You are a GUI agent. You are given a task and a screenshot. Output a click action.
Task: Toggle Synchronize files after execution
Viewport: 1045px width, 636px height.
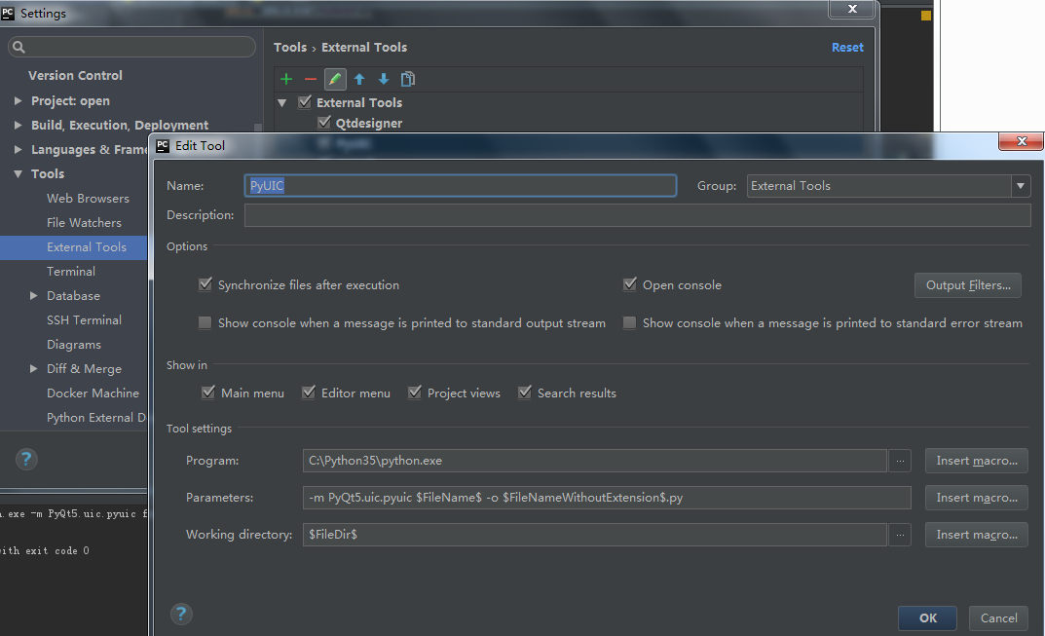(205, 284)
